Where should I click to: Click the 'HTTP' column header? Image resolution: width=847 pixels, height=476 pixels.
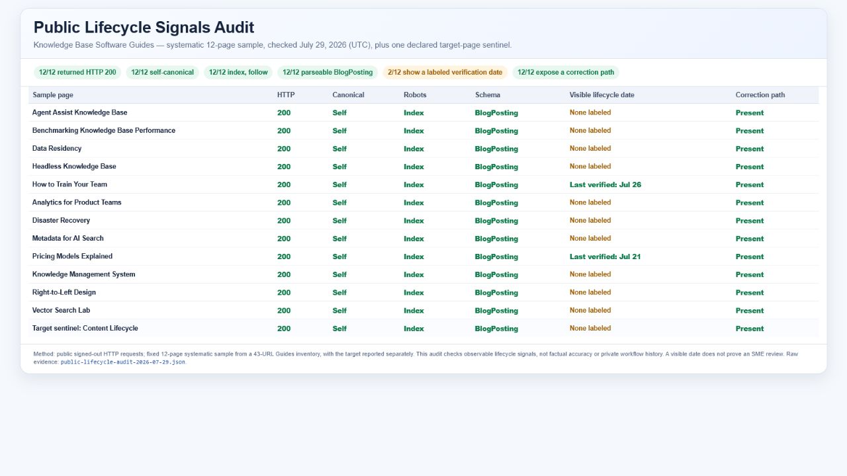click(286, 95)
